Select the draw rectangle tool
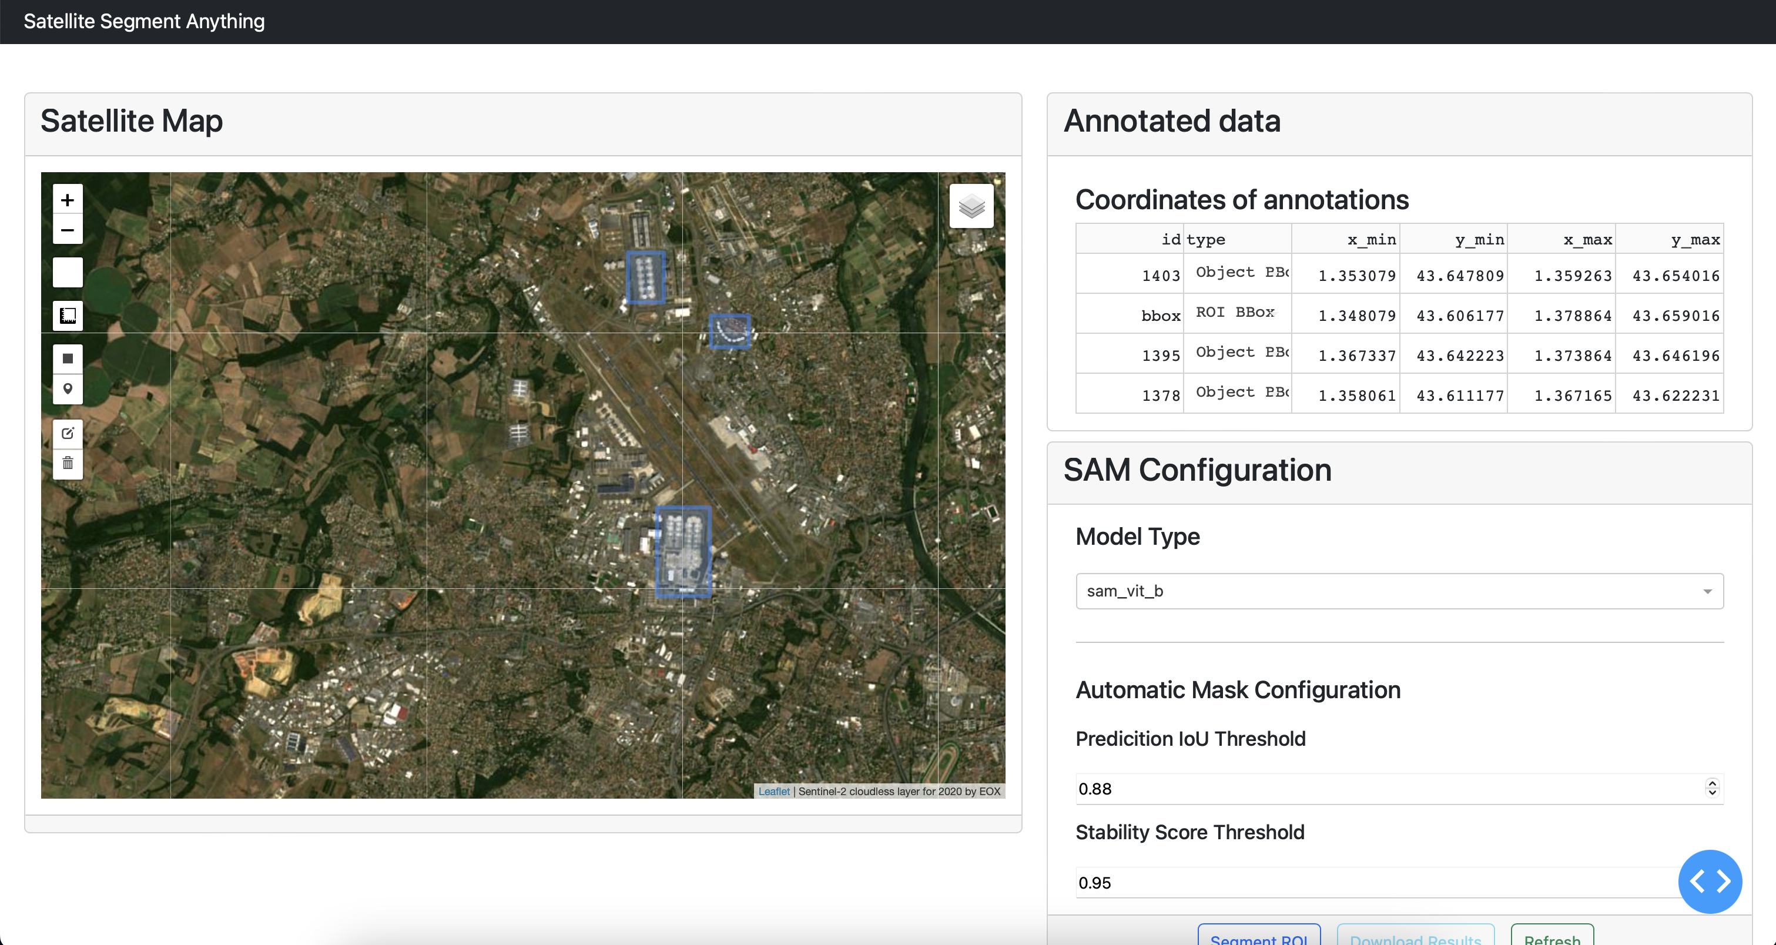This screenshot has width=1776, height=945. [x=68, y=358]
